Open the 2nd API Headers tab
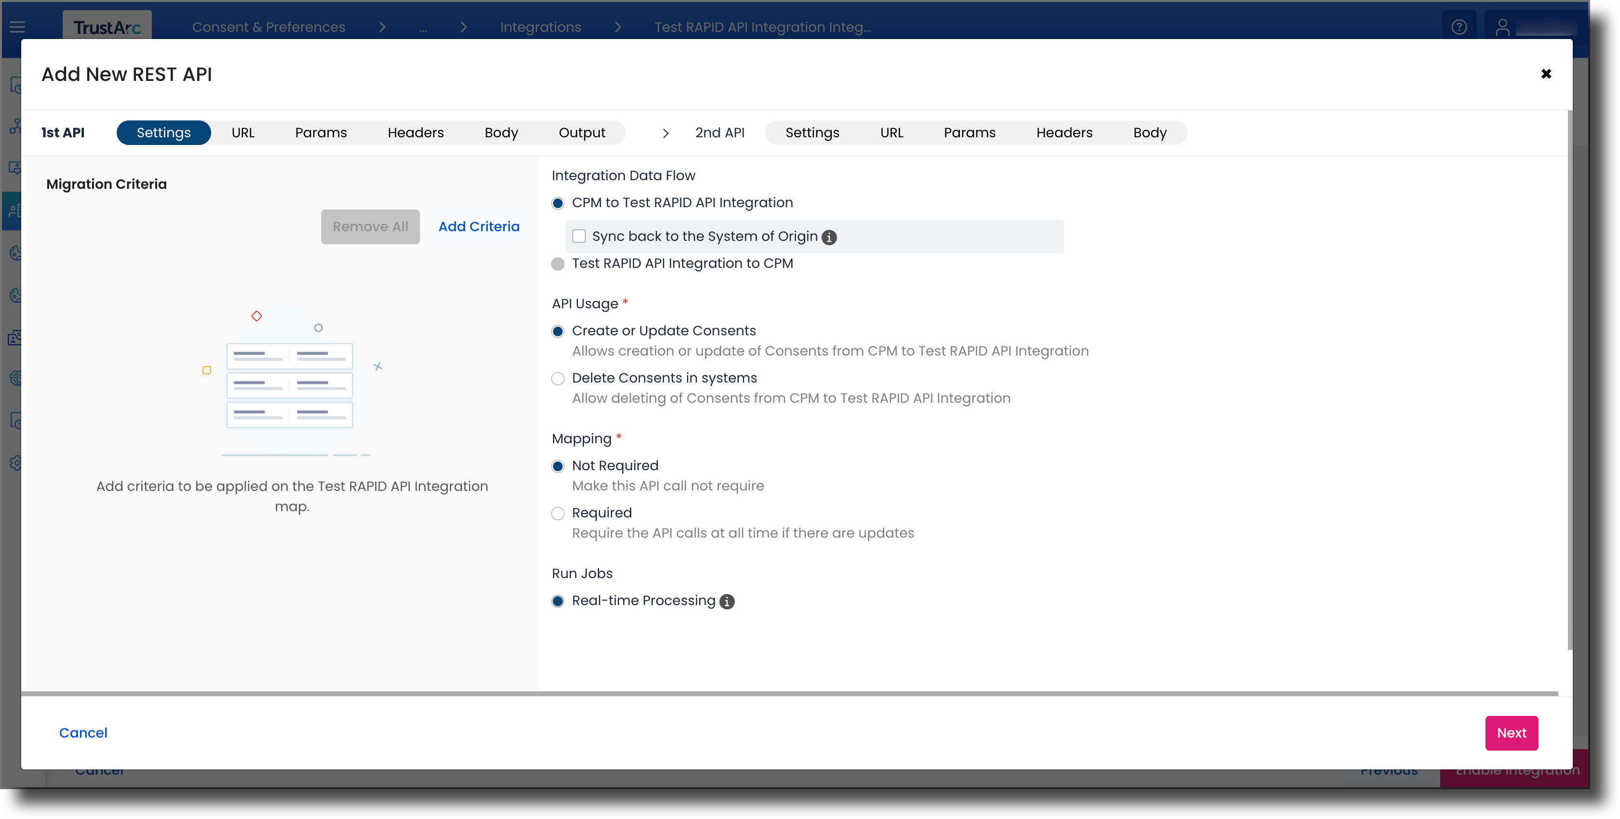 click(x=1064, y=132)
